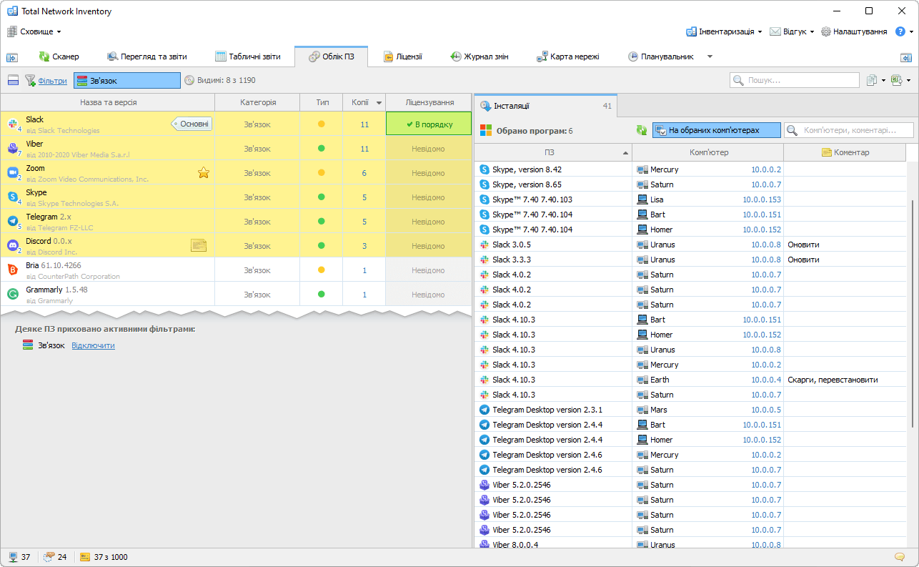
Task: Click the left sidebar toggle icon
Action: 12,57
